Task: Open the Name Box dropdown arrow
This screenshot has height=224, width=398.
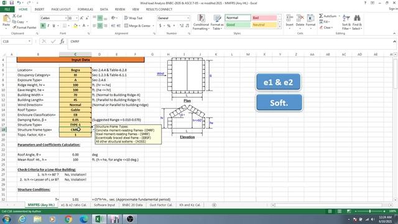Action: pos(29,42)
